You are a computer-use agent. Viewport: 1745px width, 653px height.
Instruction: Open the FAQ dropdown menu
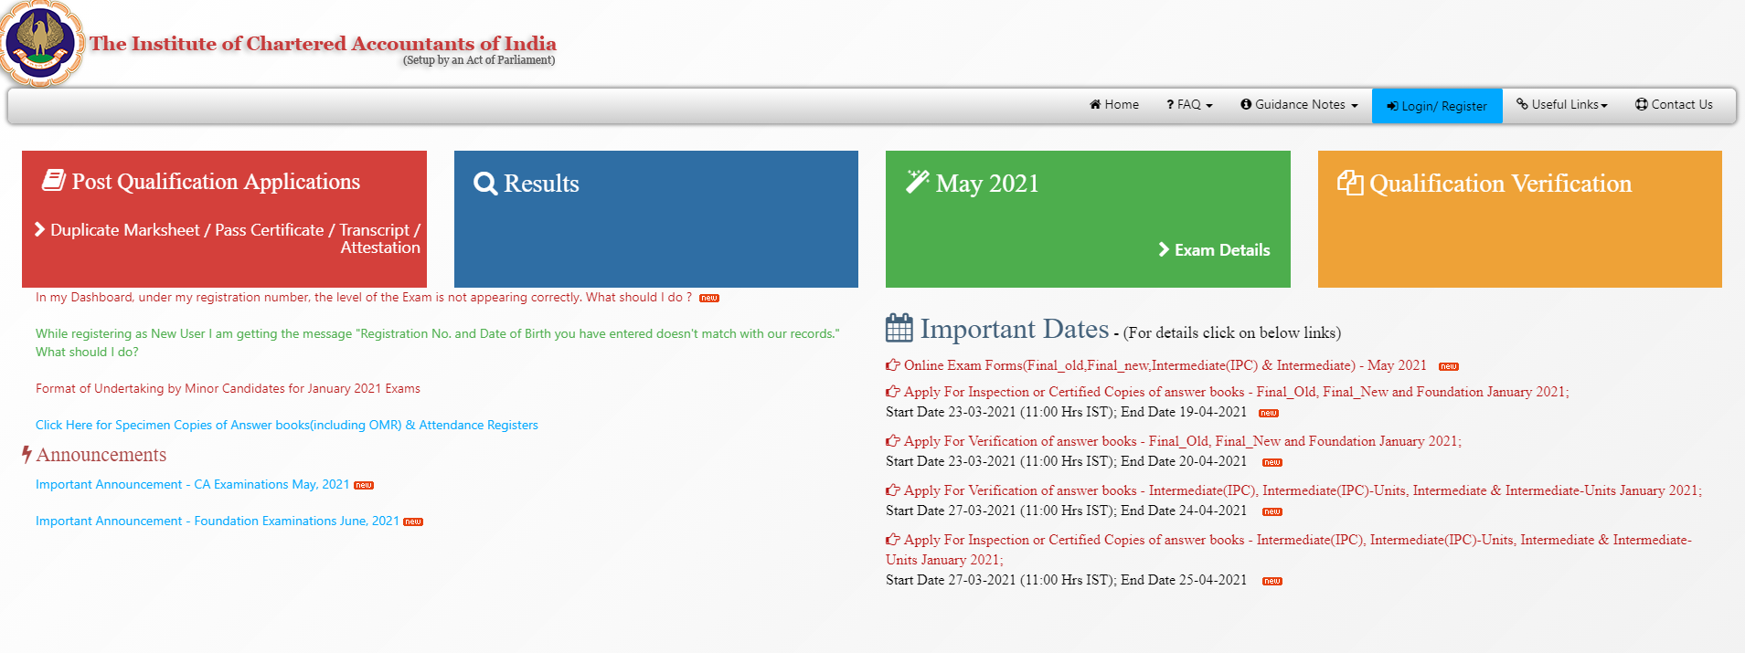coord(1189,105)
